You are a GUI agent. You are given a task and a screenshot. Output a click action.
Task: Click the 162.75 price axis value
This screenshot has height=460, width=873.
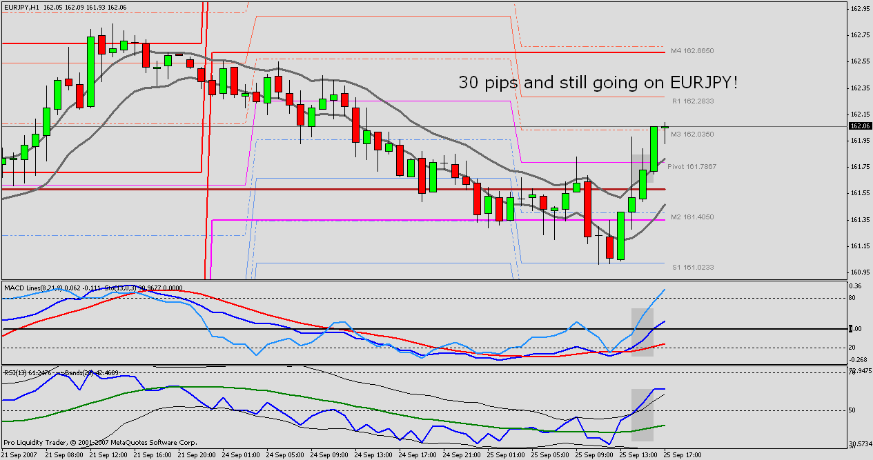coord(860,35)
